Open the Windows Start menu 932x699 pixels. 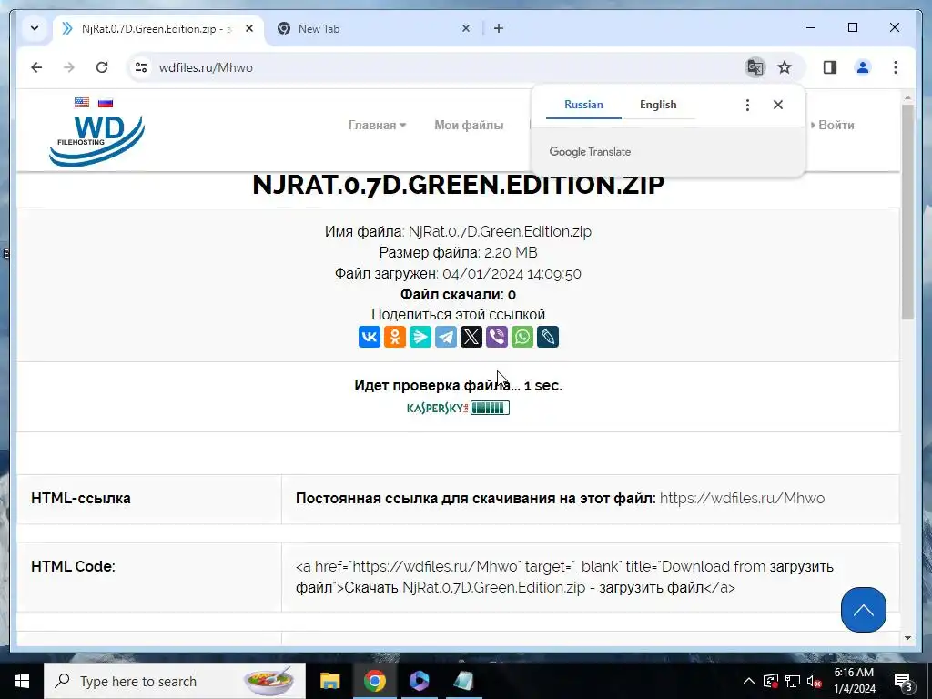[22, 681]
